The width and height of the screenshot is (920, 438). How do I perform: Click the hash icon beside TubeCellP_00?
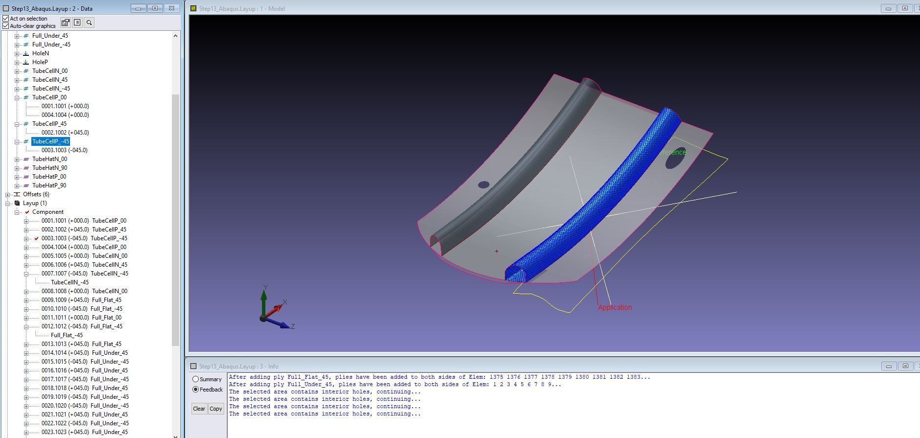(x=26, y=97)
